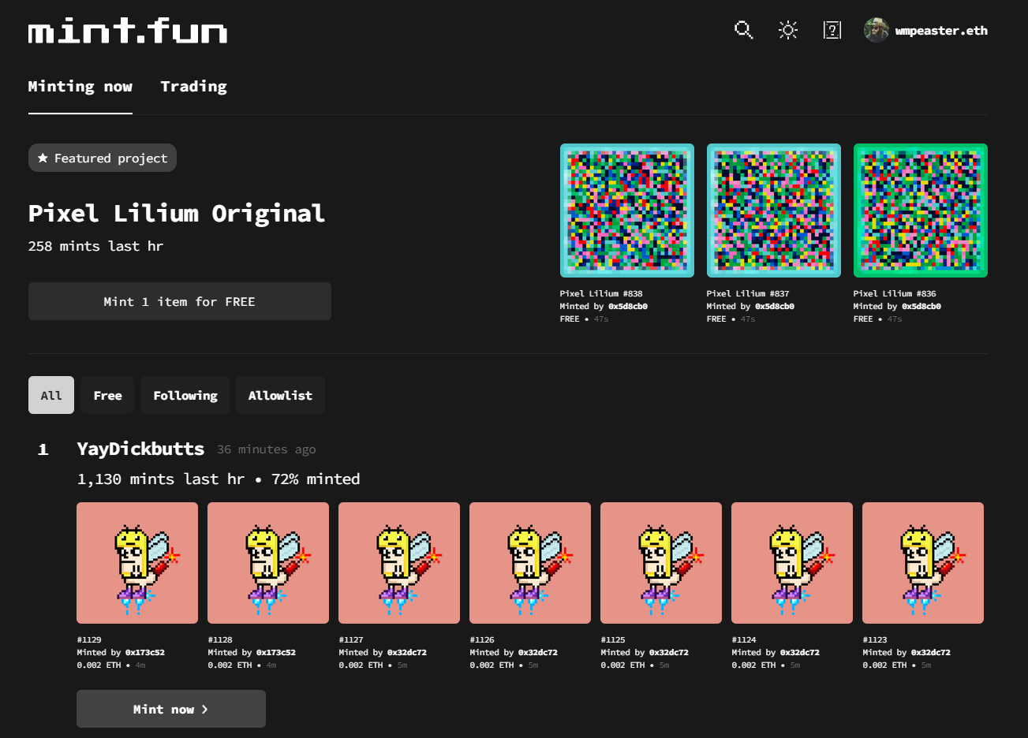Go to mint.fun home logo
The height and width of the screenshot is (738, 1028).
point(128,32)
